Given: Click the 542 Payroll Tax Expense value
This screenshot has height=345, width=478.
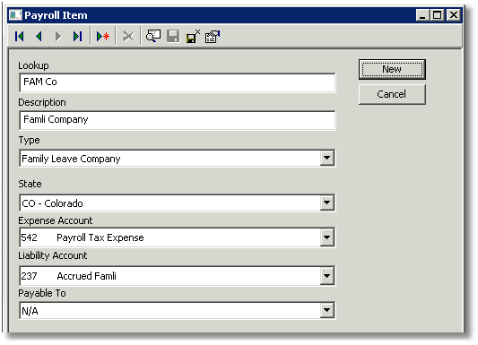Looking at the screenshot, I should tap(83, 237).
